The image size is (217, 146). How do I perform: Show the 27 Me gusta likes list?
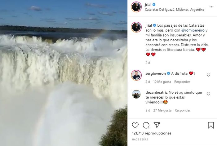tap(162, 110)
